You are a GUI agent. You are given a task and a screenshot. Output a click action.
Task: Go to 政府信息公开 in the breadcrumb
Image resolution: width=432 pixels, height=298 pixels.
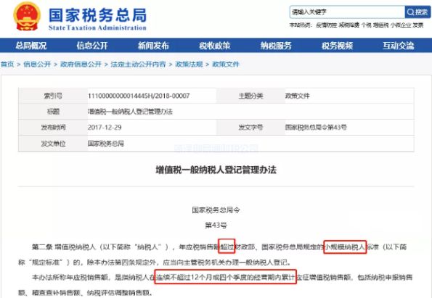pyautogui.click(x=81, y=65)
